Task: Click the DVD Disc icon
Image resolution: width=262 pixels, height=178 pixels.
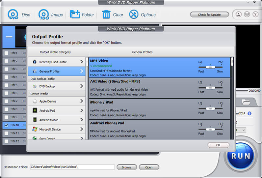Action: 13,15
